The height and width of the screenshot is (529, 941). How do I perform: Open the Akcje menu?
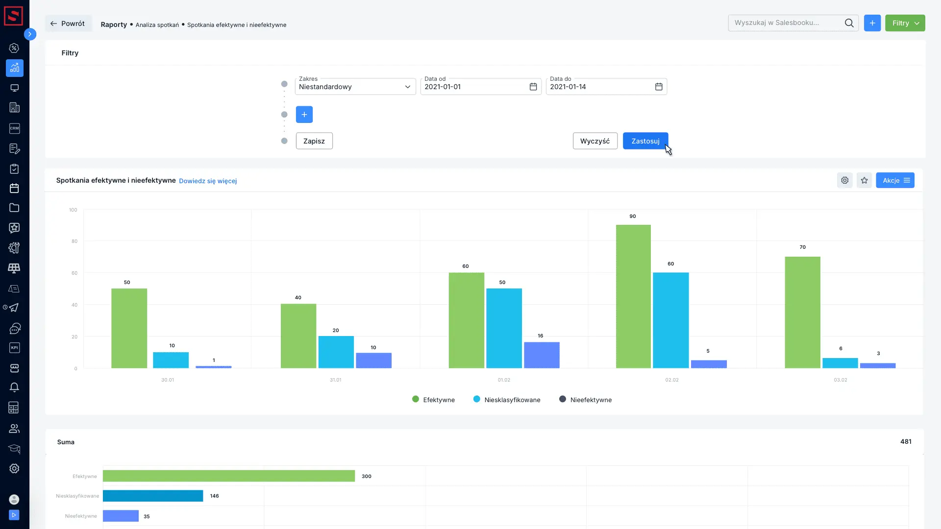click(895, 180)
